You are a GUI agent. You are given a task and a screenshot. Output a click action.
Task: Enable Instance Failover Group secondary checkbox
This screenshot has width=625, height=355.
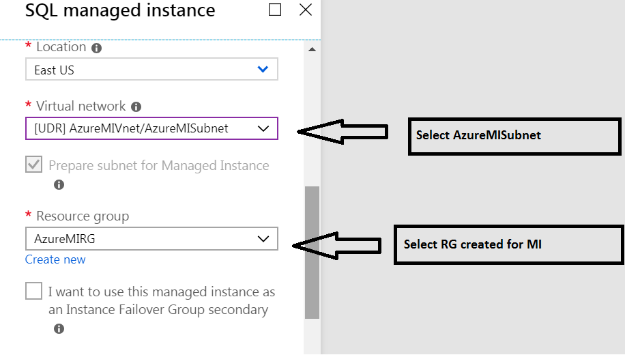pos(34,291)
